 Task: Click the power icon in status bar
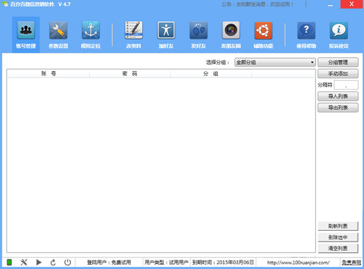(67, 262)
